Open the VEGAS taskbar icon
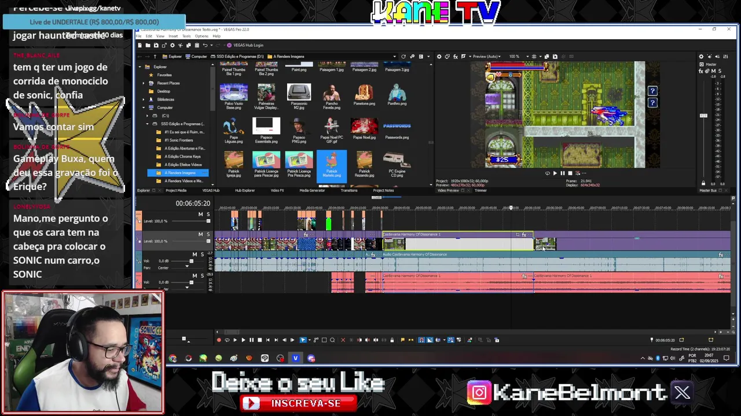This screenshot has width=741, height=416. tap(295, 358)
